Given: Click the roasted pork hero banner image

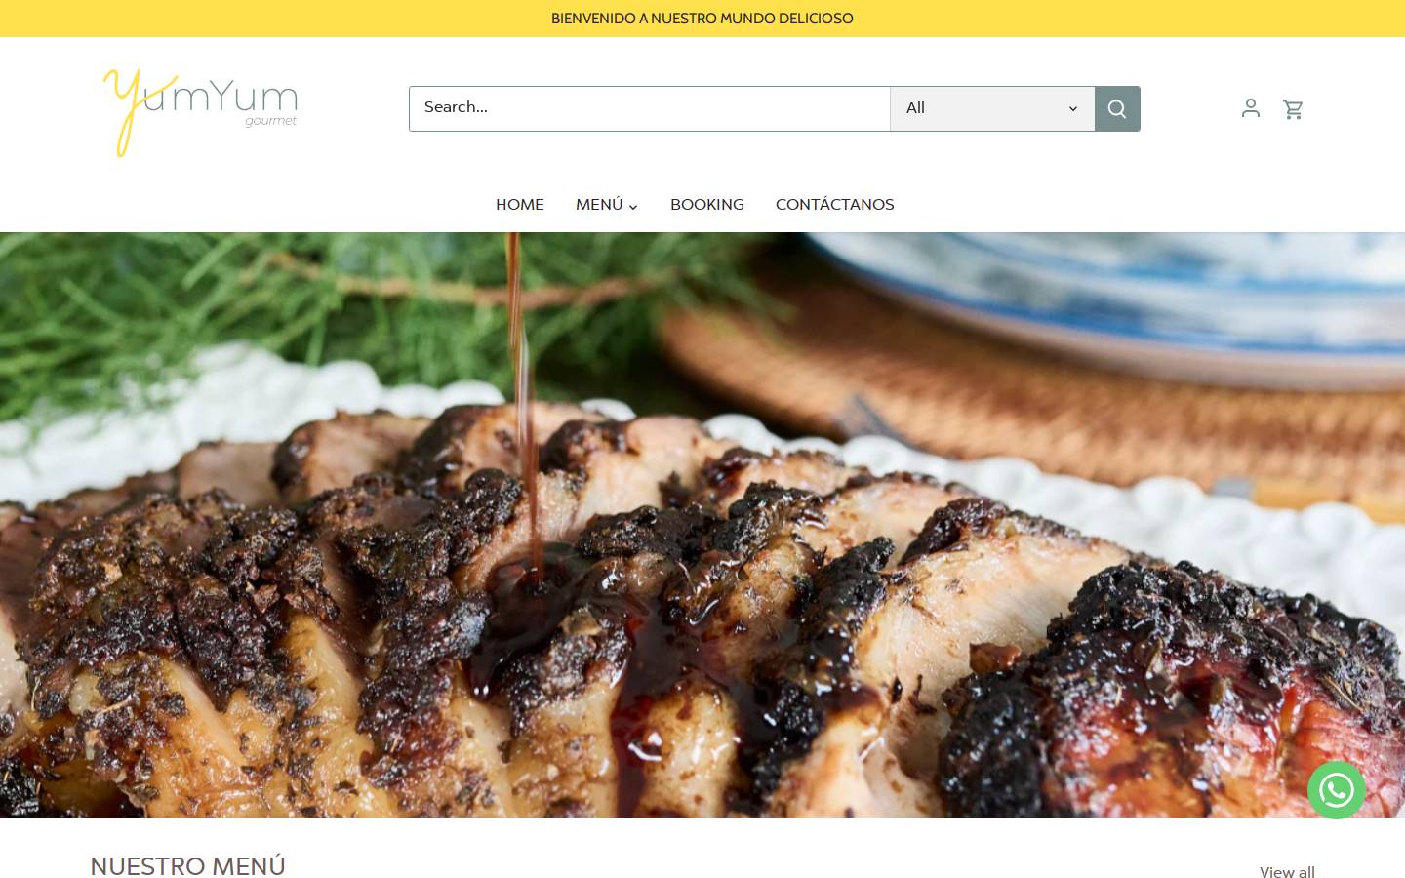Looking at the screenshot, I should point(702,525).
